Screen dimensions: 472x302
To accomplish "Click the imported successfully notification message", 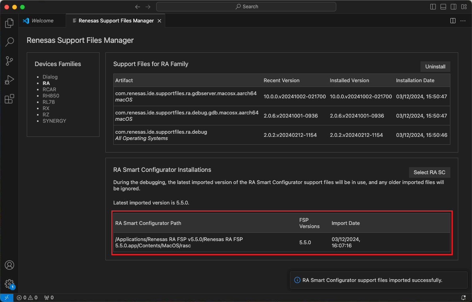I will 372,280.
